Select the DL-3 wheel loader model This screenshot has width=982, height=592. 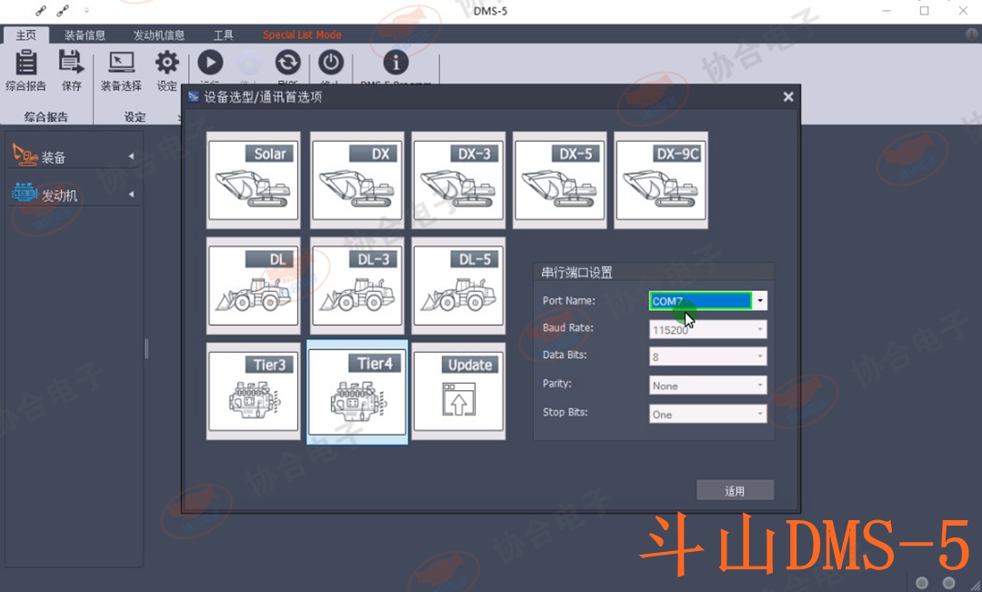[x=357, y=286]
